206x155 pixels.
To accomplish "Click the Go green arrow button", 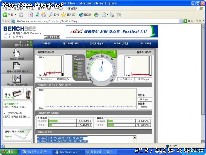I will pyautogui.click(x=185, y=21).
